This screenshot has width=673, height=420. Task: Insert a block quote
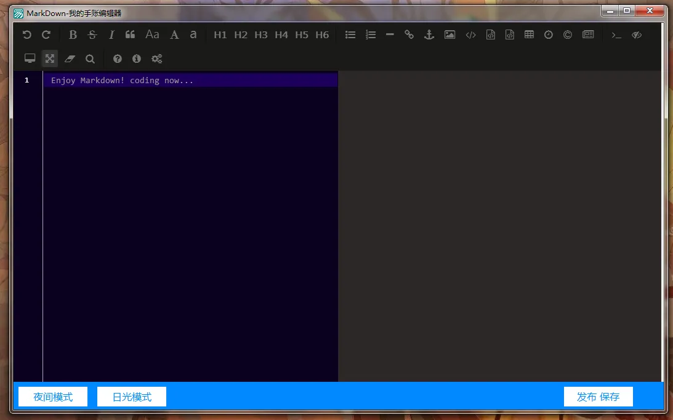(x=130, y=35)
